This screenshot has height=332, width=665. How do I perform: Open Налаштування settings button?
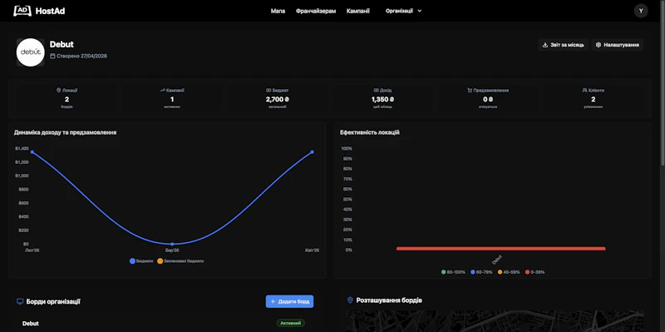617,45
